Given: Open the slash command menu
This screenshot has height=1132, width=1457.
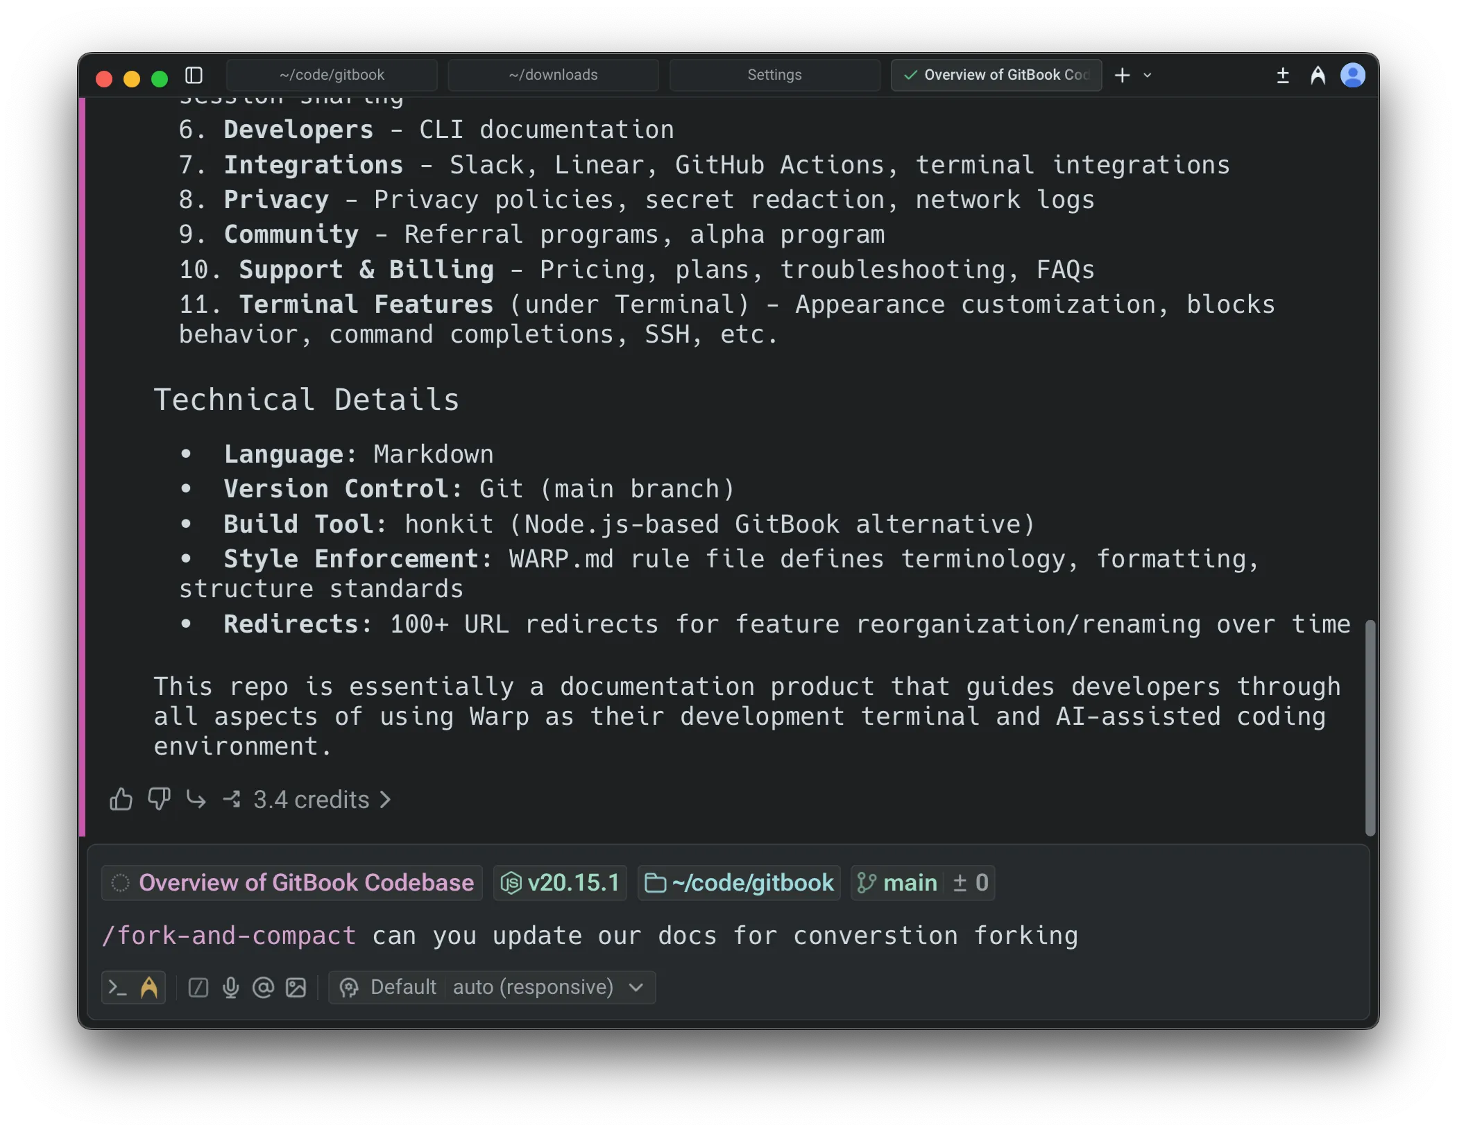Looking at the screenshot, I should 198,987.
